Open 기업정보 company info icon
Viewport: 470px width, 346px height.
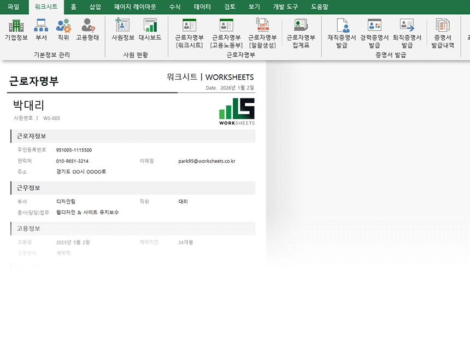point(16,30)
